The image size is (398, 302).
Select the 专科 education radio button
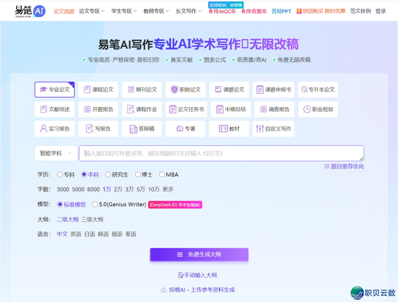tap(60, 175)
